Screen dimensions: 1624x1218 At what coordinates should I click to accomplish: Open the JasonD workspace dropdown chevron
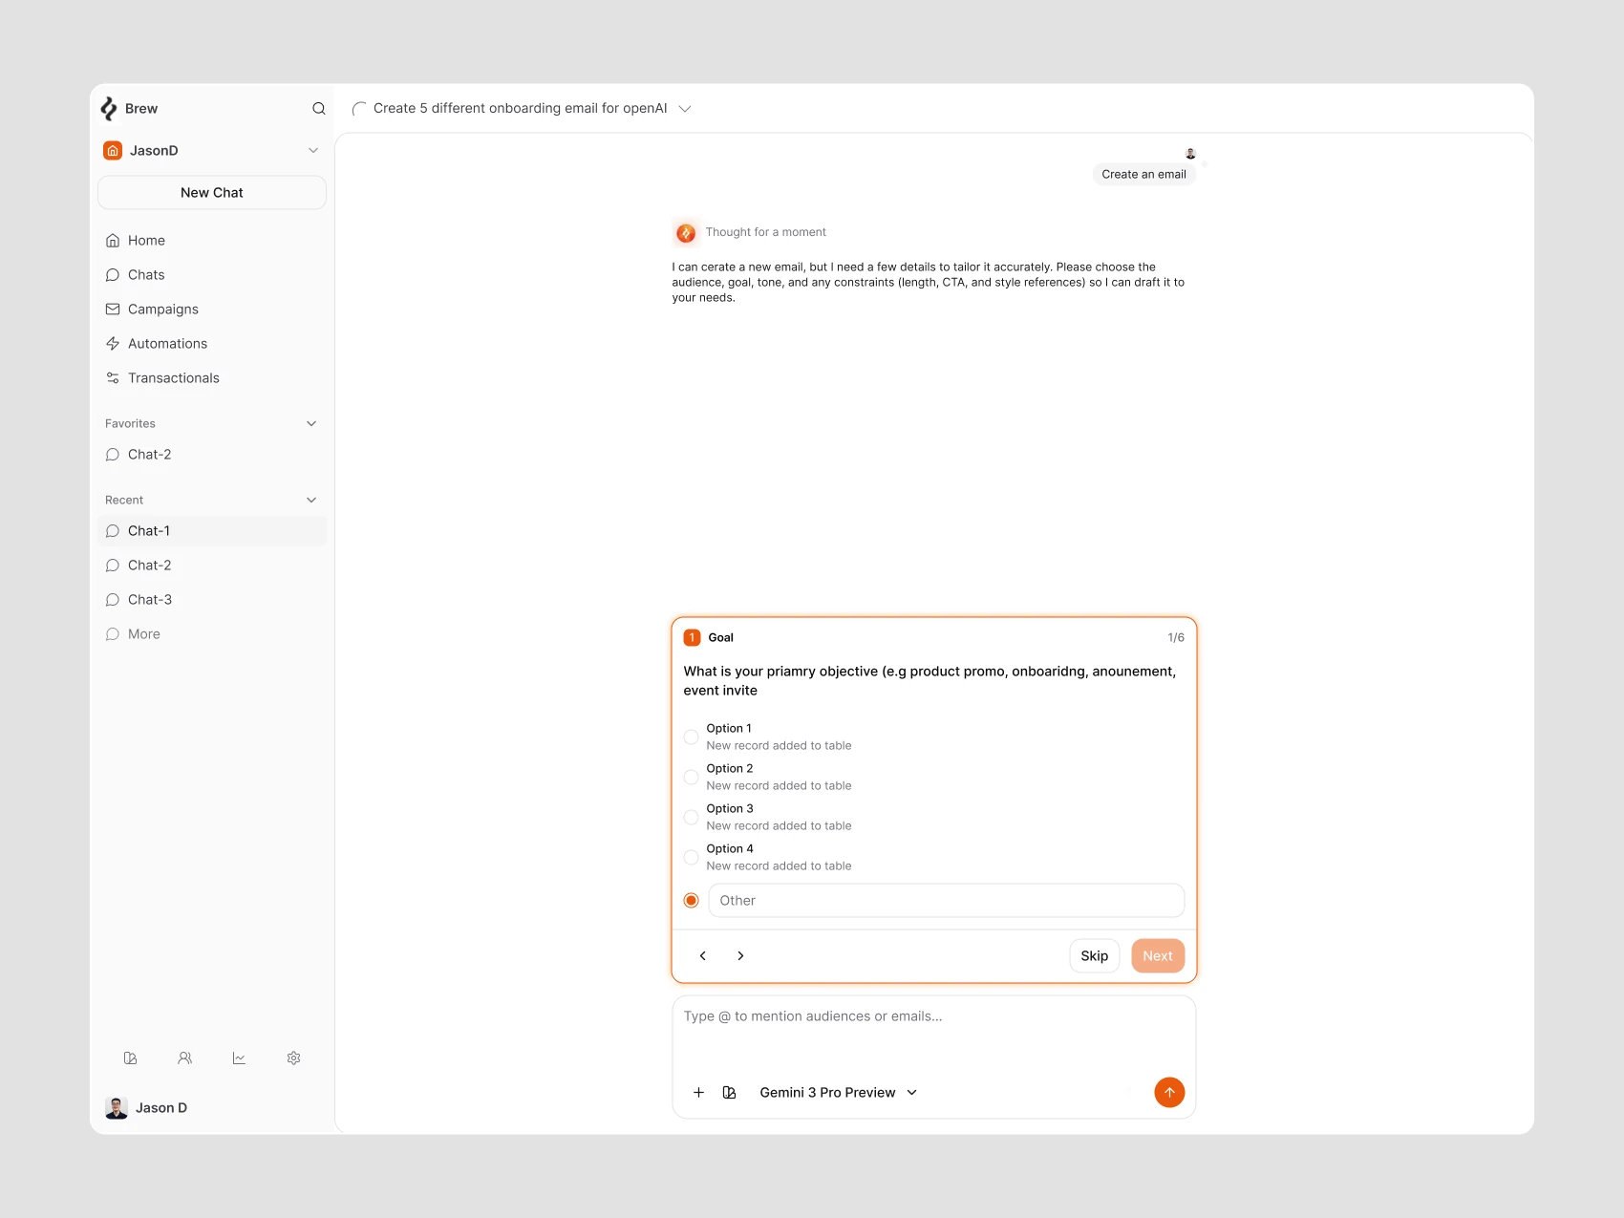pos(313,151)
